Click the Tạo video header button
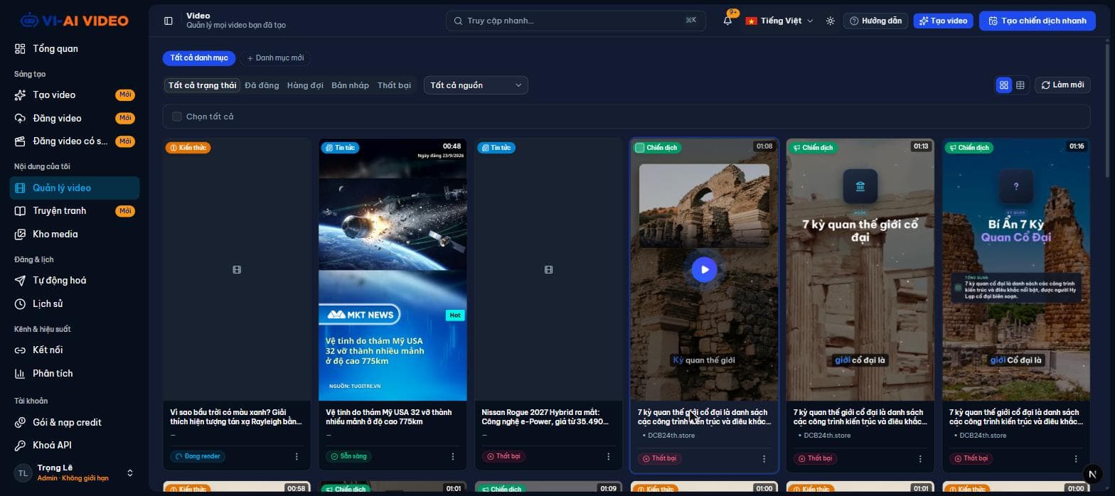 943,21
